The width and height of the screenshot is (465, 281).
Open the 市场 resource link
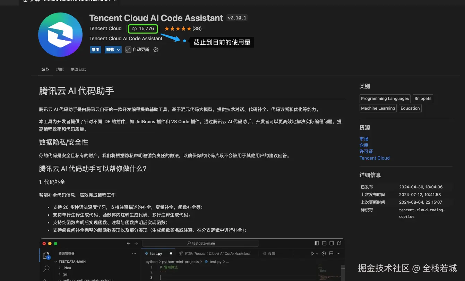click(x=364, y=139)
